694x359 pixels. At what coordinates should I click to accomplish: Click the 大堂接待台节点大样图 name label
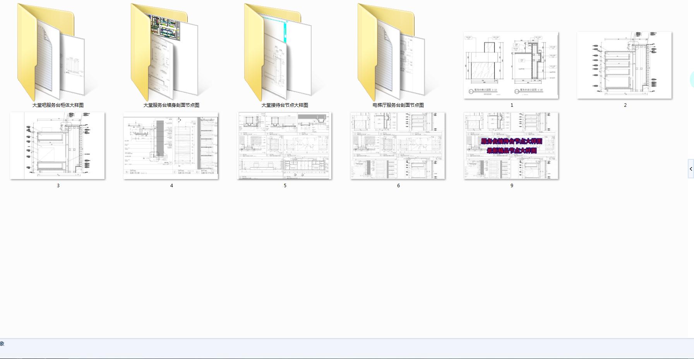[x=285, y=105]
